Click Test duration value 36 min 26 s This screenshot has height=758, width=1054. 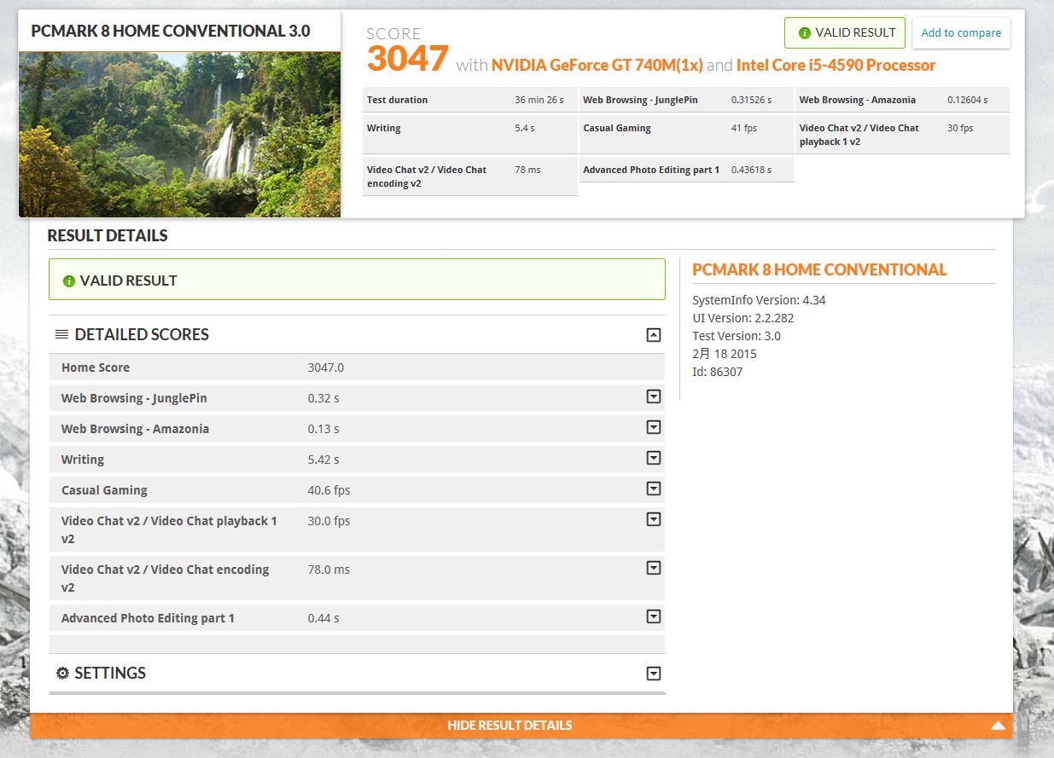pos(539,100)
